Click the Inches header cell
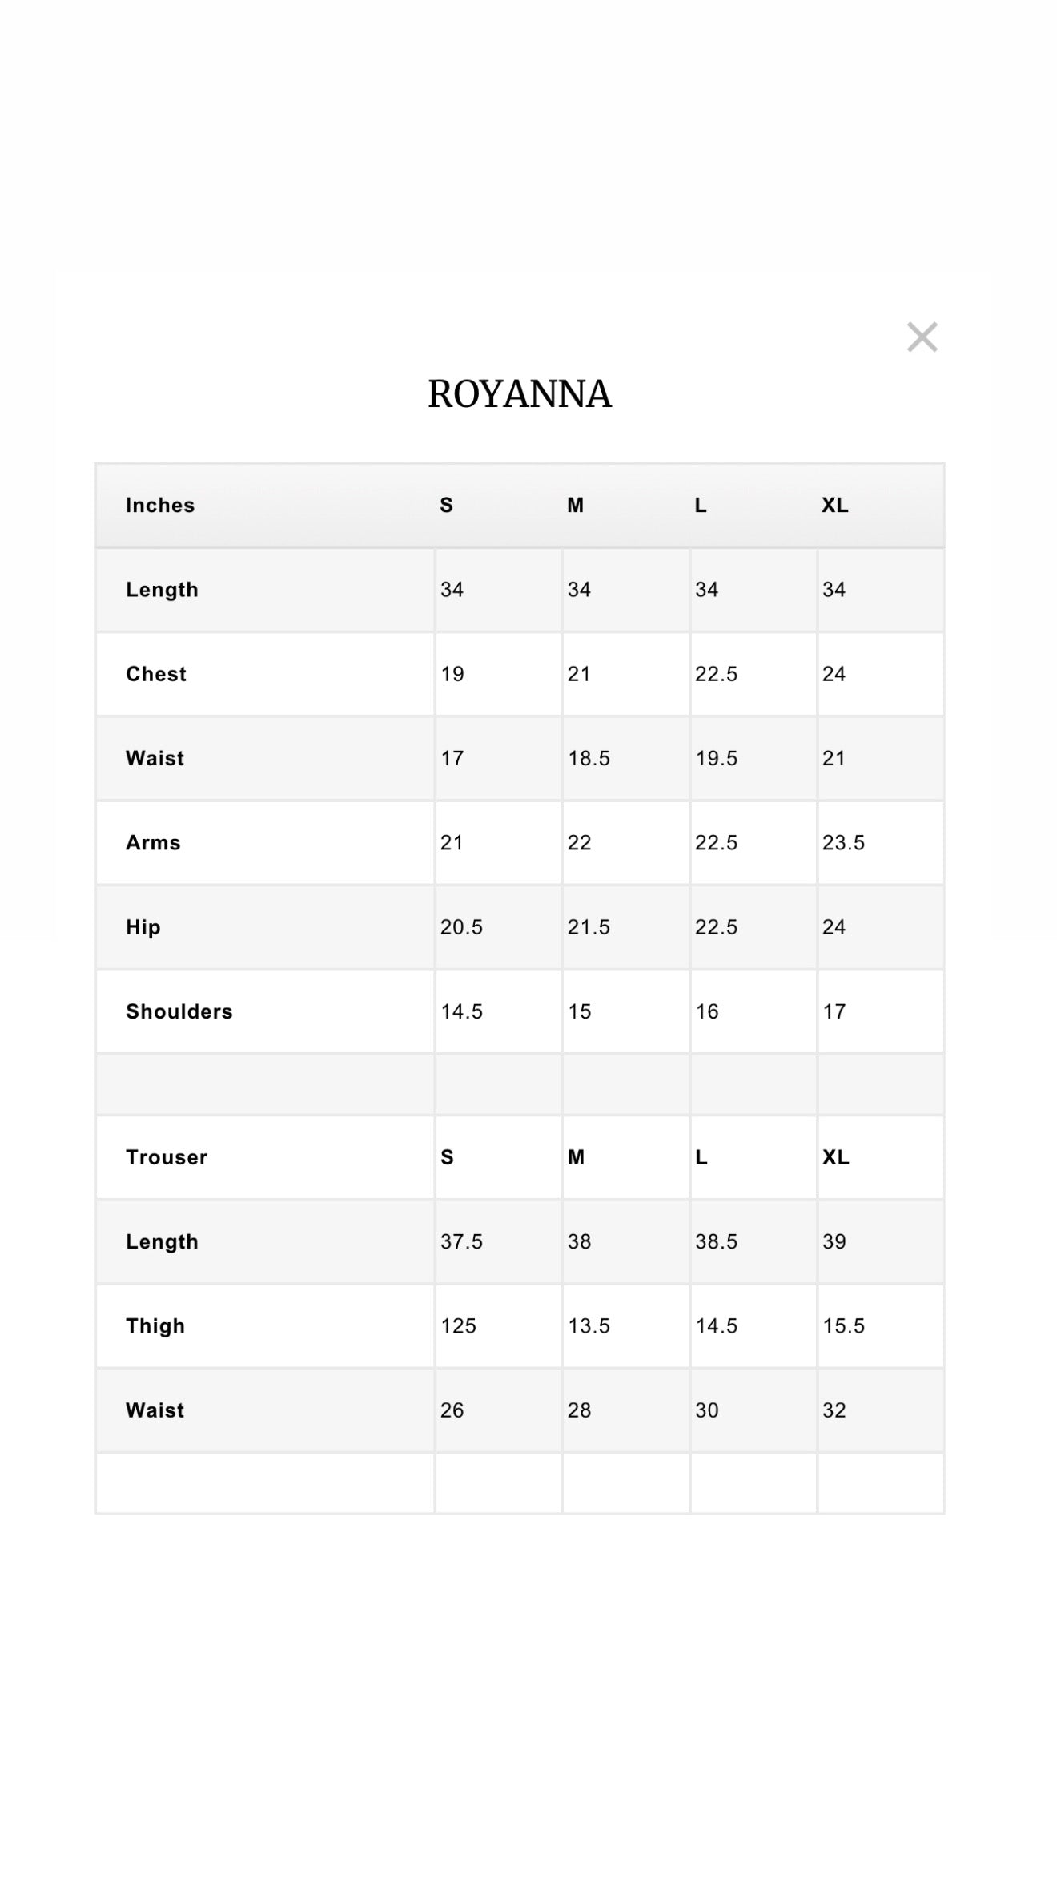The width and height of the screenshot is (1057, 1880). pos(160,505)
